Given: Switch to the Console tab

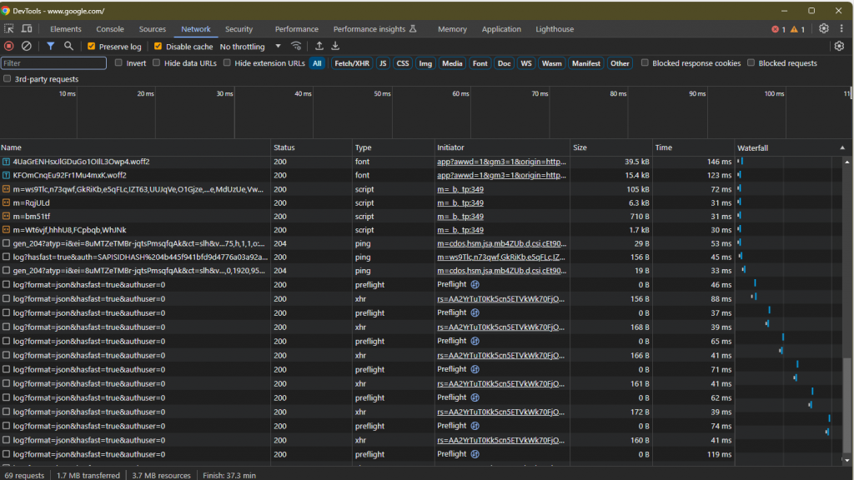Looking at the screenshot, I should click(110, 29).
